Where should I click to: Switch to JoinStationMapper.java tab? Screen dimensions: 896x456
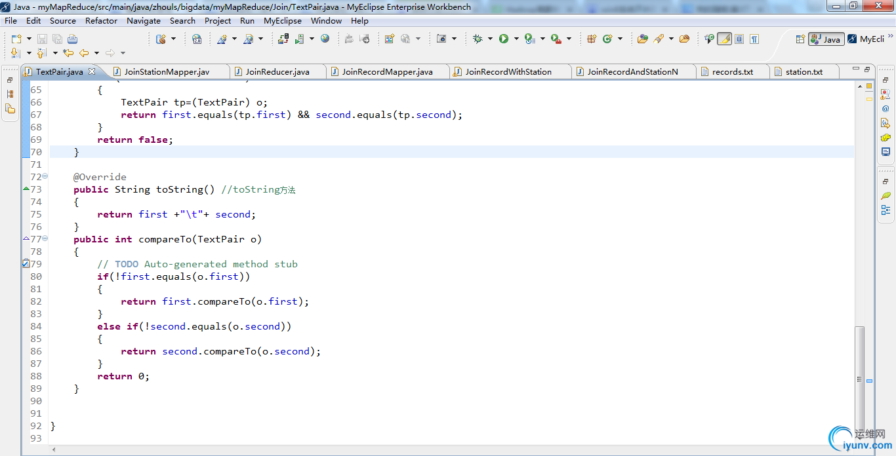click(x=167, y=71)
